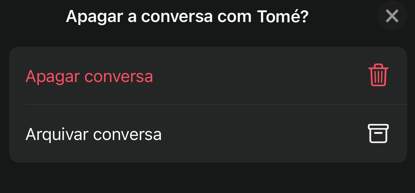This screenshot has width=415, height=193.
Task: Confirm deleting the conversation with Tomé
Action: coord(208,76)
